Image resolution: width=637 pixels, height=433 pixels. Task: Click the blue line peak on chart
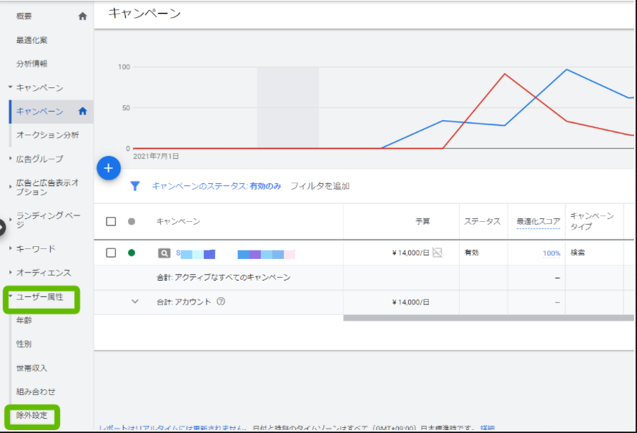tap(567, 69)
